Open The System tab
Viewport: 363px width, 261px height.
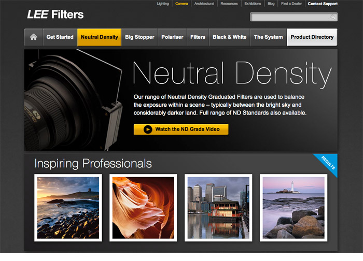(x=268, y=37)
